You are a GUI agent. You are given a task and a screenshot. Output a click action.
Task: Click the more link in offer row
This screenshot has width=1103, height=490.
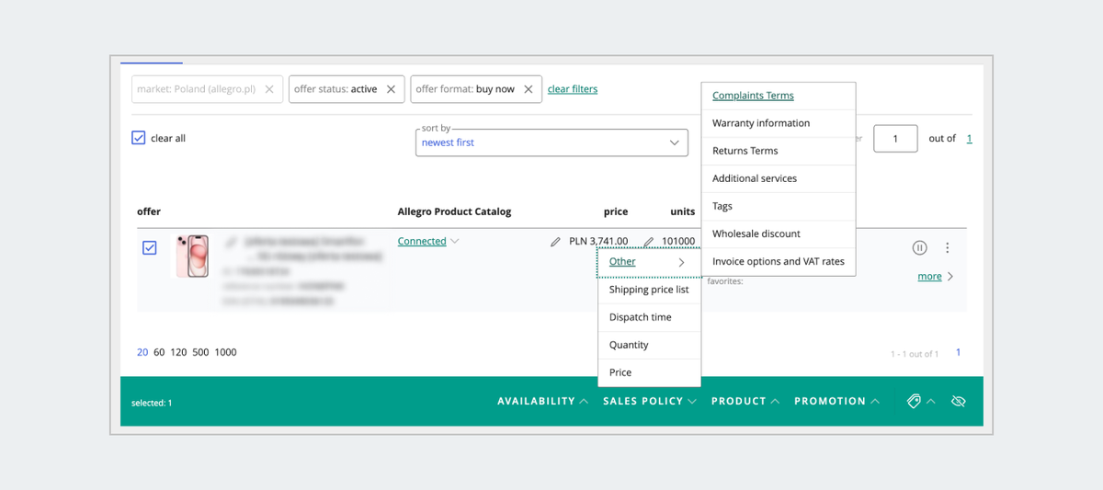click(x=929, y=277)
